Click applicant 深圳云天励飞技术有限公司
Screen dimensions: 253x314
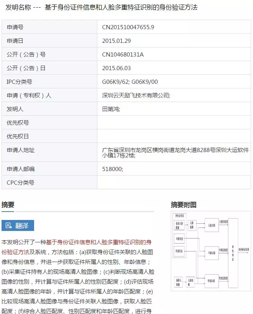click(136, 95)
